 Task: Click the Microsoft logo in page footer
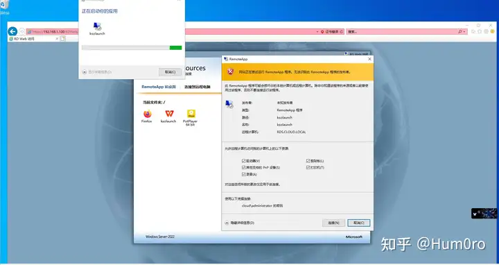[354, 237]
